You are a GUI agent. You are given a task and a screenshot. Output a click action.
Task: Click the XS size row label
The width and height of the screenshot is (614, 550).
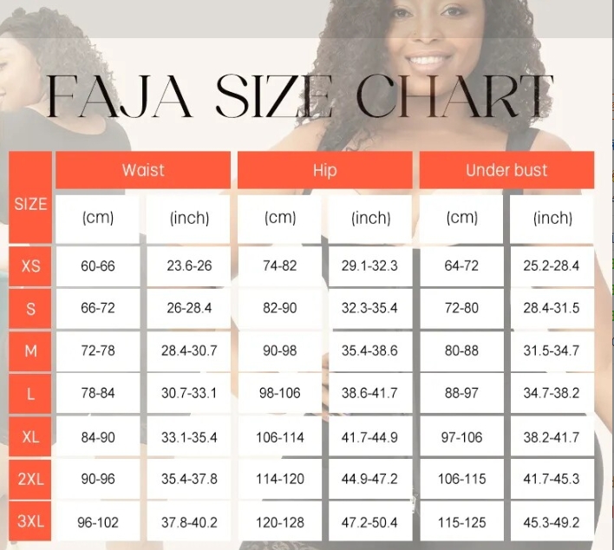pos(30,265)
